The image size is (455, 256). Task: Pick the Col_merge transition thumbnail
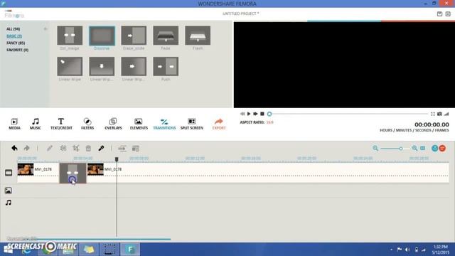70,36
